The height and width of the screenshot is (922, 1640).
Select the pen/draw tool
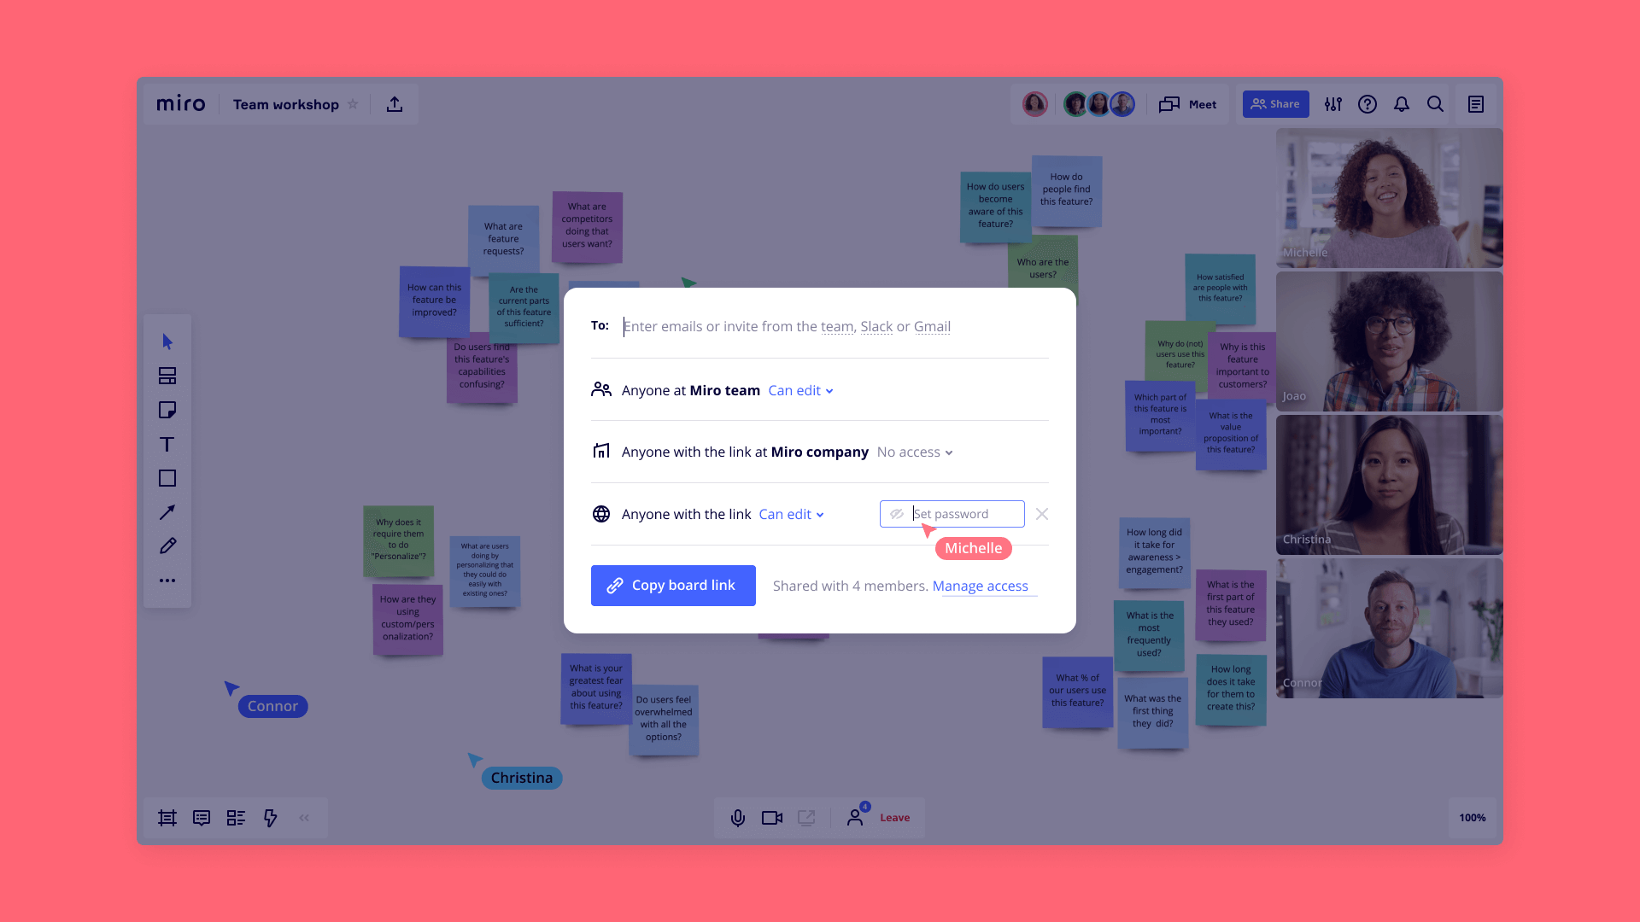pos(167,546)
